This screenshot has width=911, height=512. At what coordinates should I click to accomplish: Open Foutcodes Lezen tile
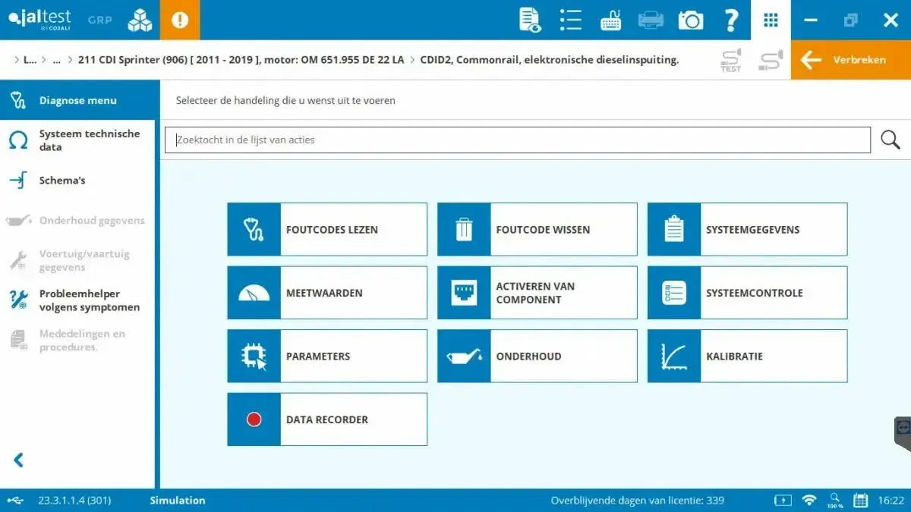pos(327,229)
